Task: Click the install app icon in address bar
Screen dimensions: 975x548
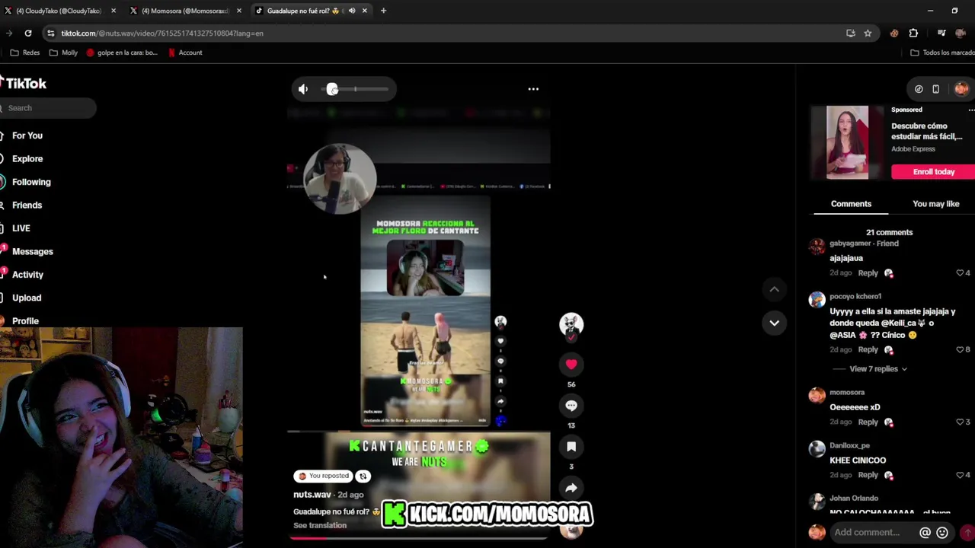Action: tap(850, 33)
